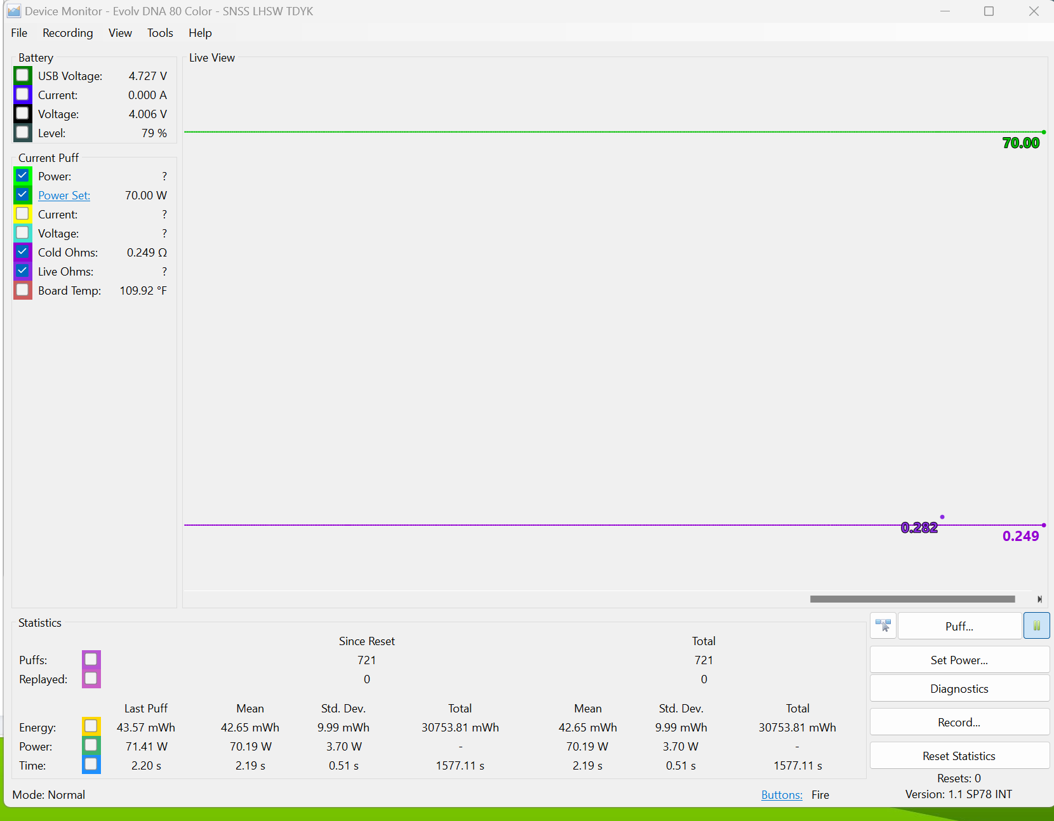This screenshot has width=1054, height=821.
Task: Open the Buttons link in the status bar
Action: pyautogui.click(x=782, y=795)
